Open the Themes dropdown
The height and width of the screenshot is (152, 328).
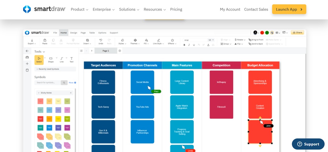(135, 42)
